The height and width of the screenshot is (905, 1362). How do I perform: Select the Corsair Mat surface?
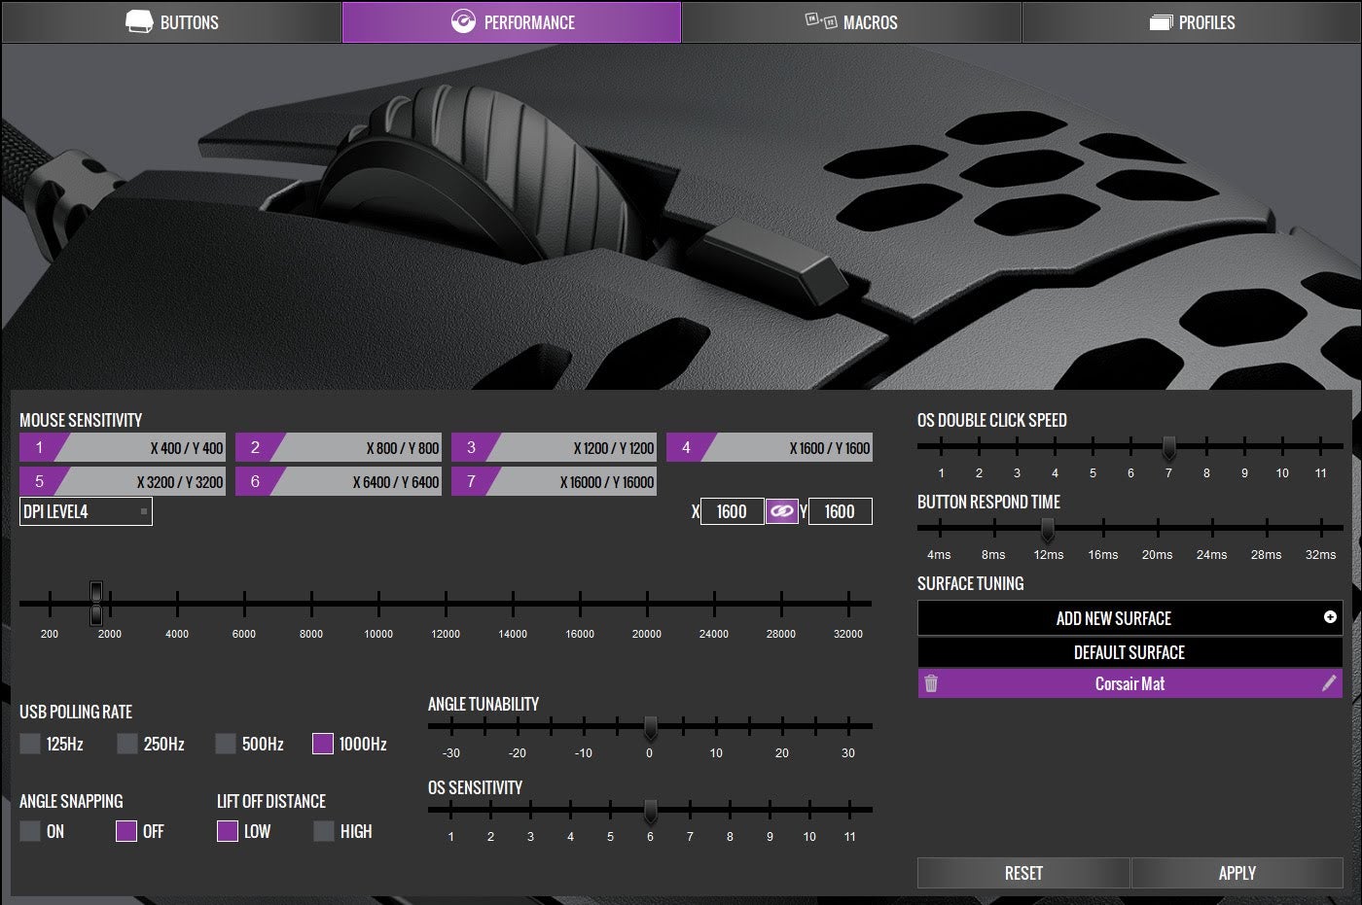point(1129,683)
